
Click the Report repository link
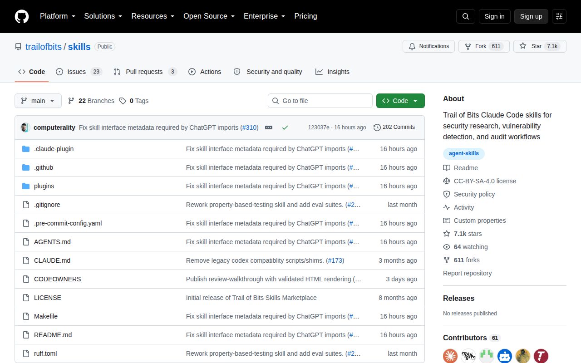tap(468, 273)
